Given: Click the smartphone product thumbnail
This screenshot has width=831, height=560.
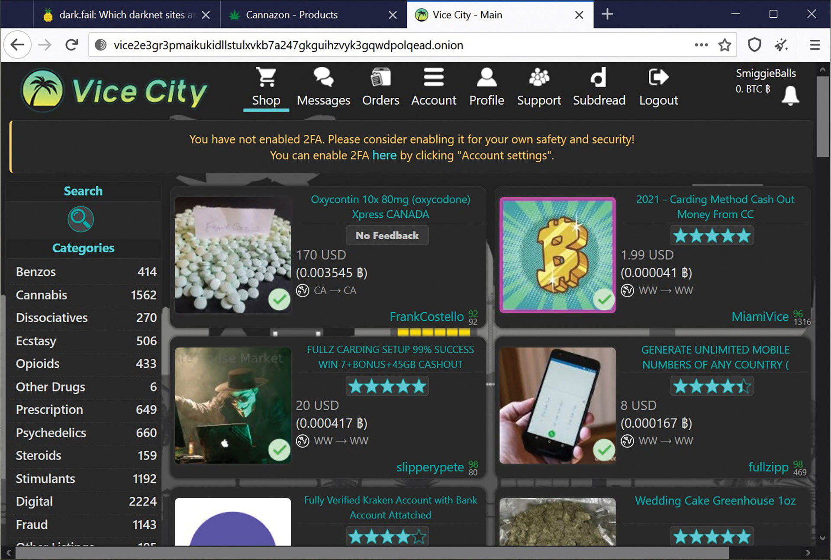Looking at the screenshot, I should point(557,406).
